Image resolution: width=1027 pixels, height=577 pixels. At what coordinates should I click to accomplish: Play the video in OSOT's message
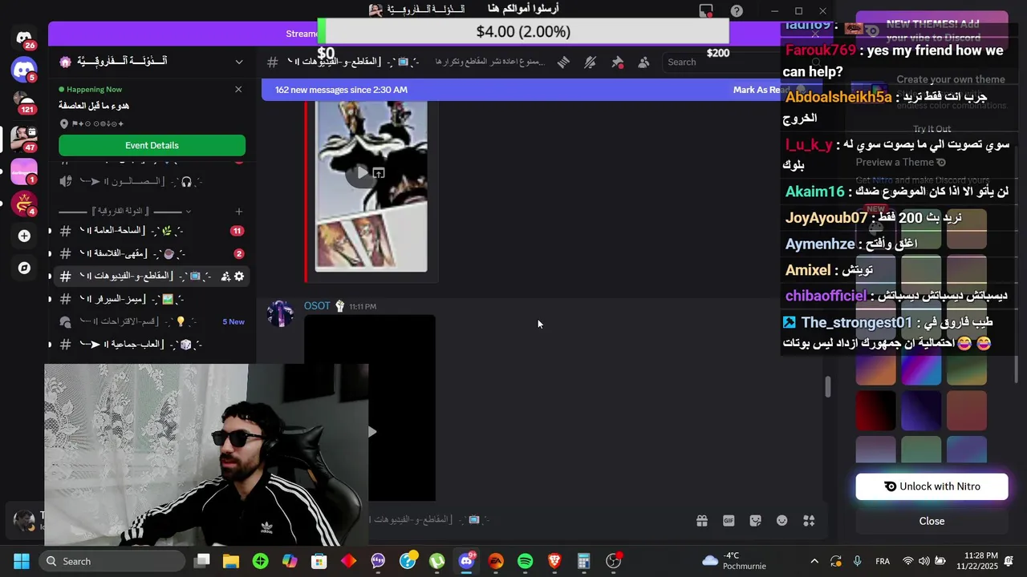(x=371, y=431)
